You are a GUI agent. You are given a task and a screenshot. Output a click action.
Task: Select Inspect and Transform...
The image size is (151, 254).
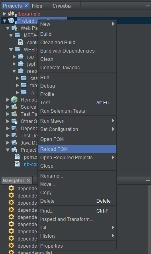pyautogui.click(x=77, y=219)
